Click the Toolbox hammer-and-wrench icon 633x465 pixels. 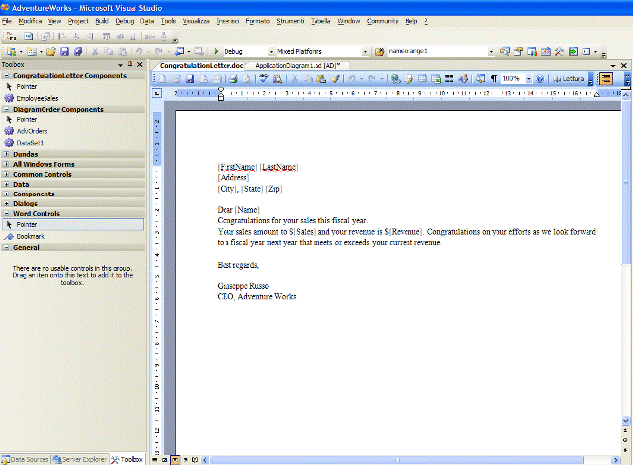click(x=559, y=51)
